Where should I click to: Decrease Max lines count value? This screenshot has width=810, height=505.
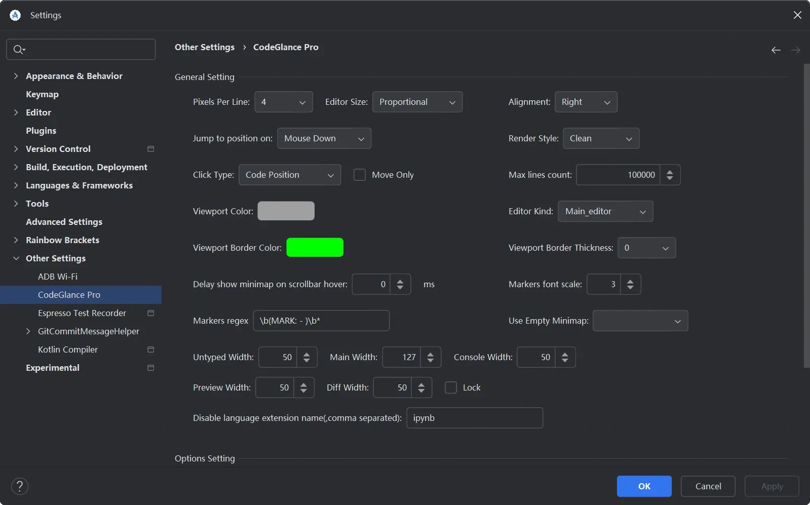[x=670, y=178]
